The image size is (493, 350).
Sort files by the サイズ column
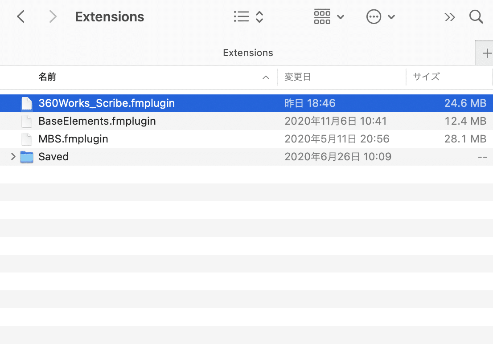[x=425, y=77]
